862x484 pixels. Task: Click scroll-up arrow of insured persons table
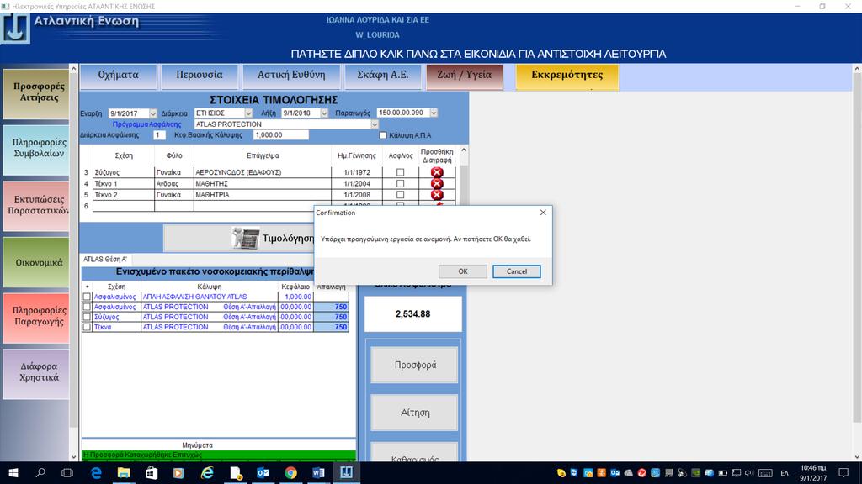[464, 150]
